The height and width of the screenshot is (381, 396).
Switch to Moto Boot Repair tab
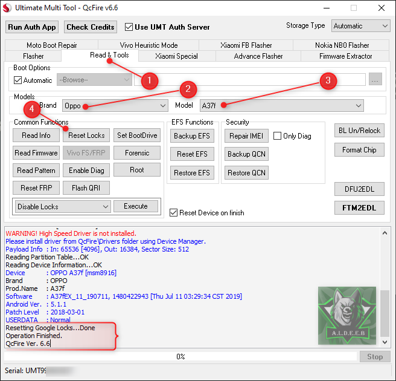coord(51,45)
